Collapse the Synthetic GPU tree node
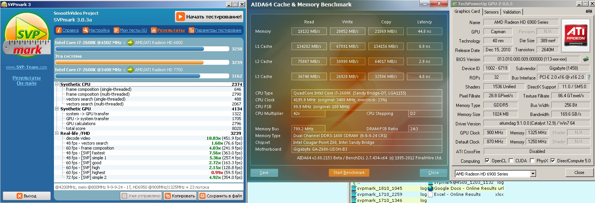This screenshot has width=595, height=203. coord(57,109)
